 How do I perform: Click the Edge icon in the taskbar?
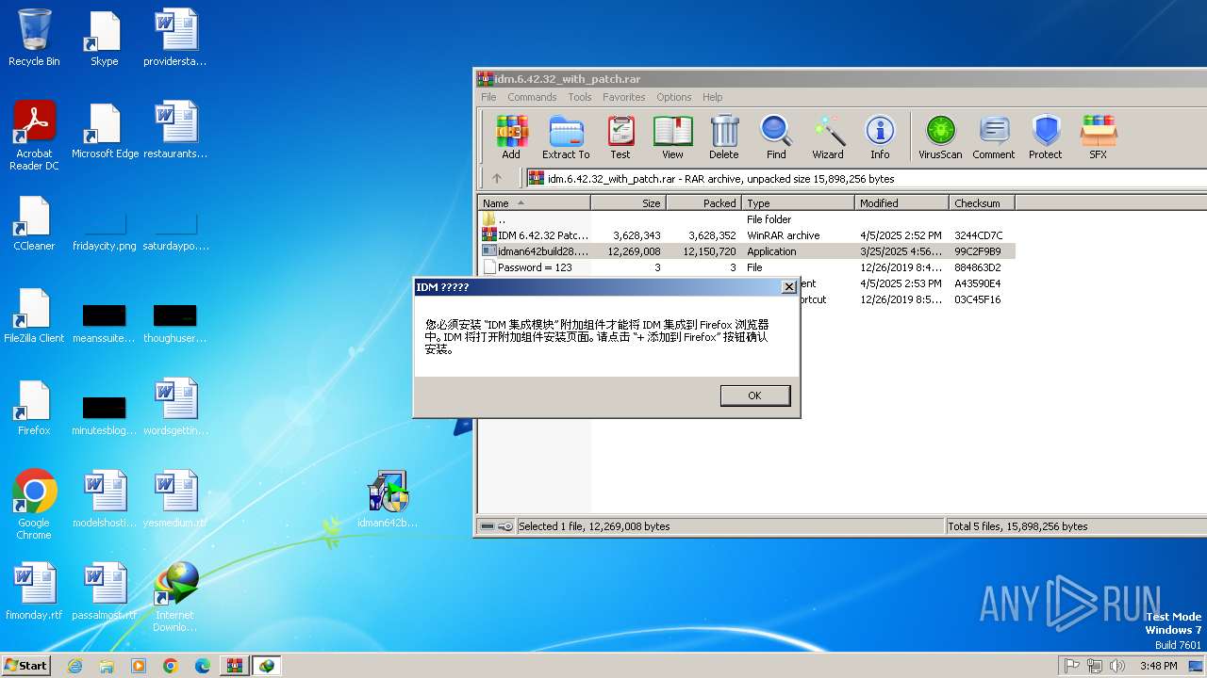click(x=203, y=666)
